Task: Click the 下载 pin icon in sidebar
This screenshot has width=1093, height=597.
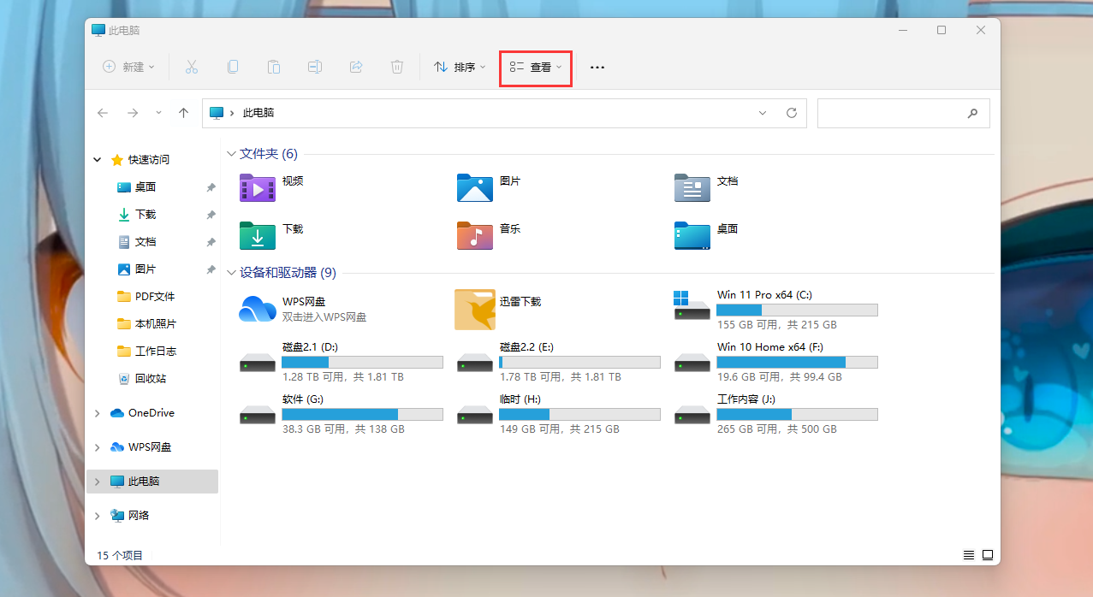Action: coord(211,215)
